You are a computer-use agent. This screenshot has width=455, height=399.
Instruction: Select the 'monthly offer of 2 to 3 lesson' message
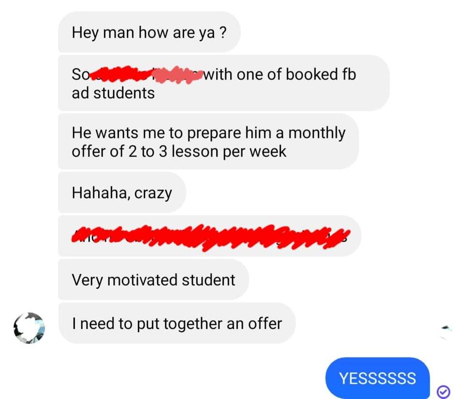[208, 142]
